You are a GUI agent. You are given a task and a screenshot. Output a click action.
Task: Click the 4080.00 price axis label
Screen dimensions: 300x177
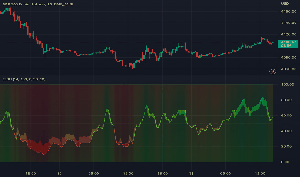click(288, 57)
